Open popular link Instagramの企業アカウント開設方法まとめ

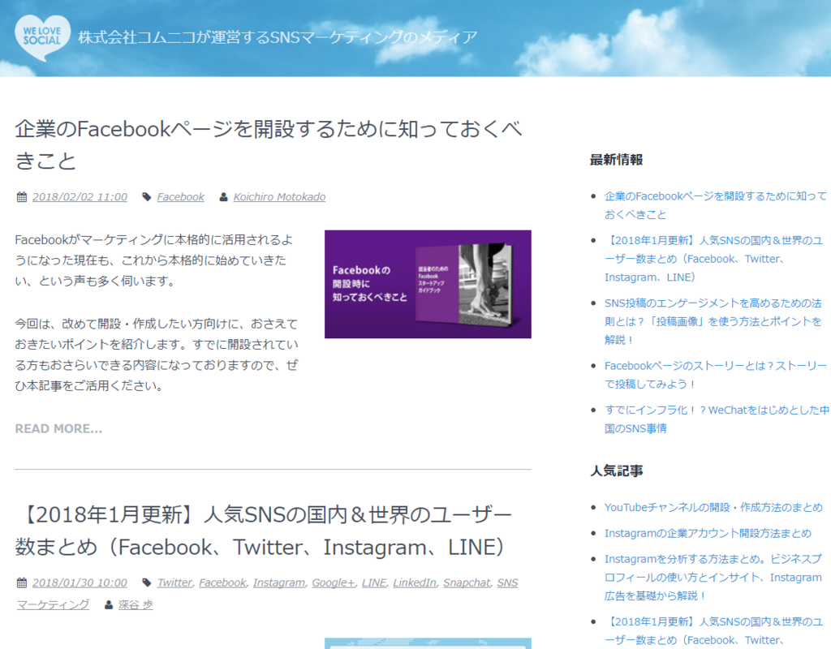click(708, 533)
